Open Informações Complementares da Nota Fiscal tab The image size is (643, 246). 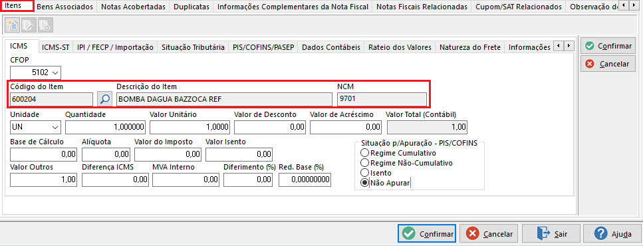pyautogui.click(x=293, y=7)
